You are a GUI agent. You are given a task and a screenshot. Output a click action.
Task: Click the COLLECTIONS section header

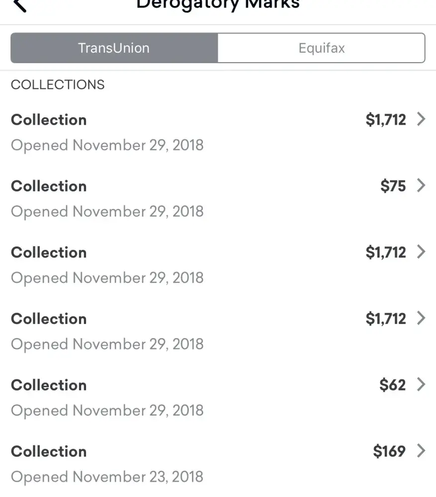point(58,84)
